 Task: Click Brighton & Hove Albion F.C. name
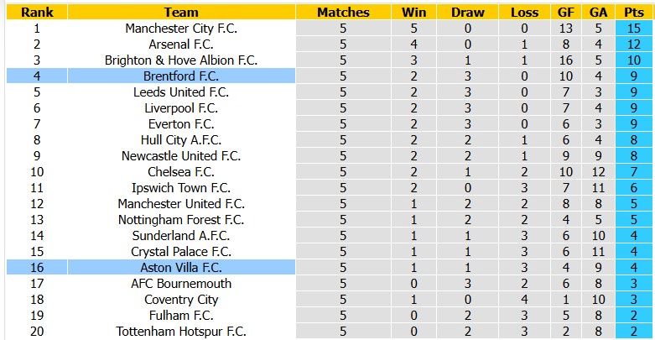point(181,60)
